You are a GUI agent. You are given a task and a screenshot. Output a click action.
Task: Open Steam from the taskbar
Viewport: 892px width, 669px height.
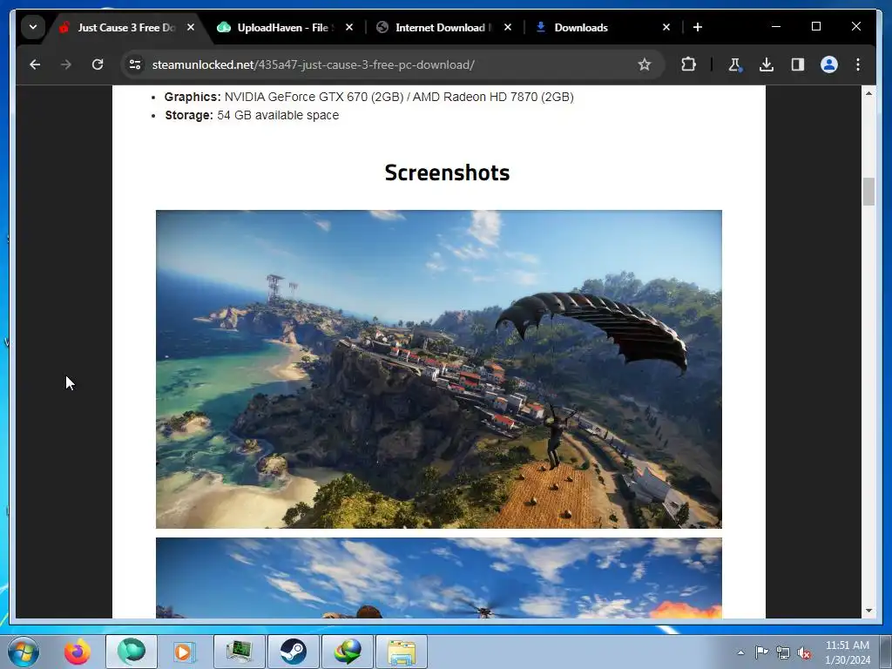click(293, 652)
